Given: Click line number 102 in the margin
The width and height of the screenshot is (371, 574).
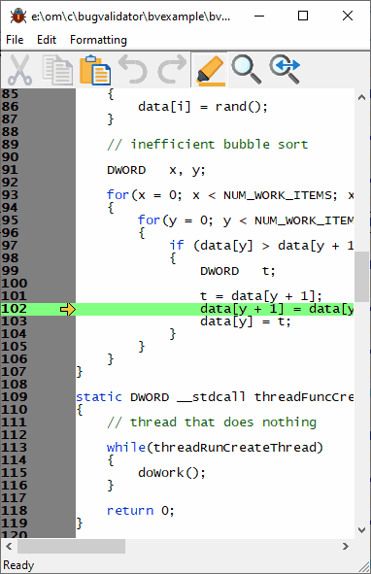Looking at the screenshot, I should tap(15, 309).
